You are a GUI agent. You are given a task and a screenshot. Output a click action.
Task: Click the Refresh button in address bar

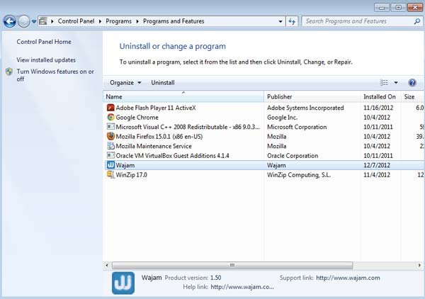(x=292, y=21)
